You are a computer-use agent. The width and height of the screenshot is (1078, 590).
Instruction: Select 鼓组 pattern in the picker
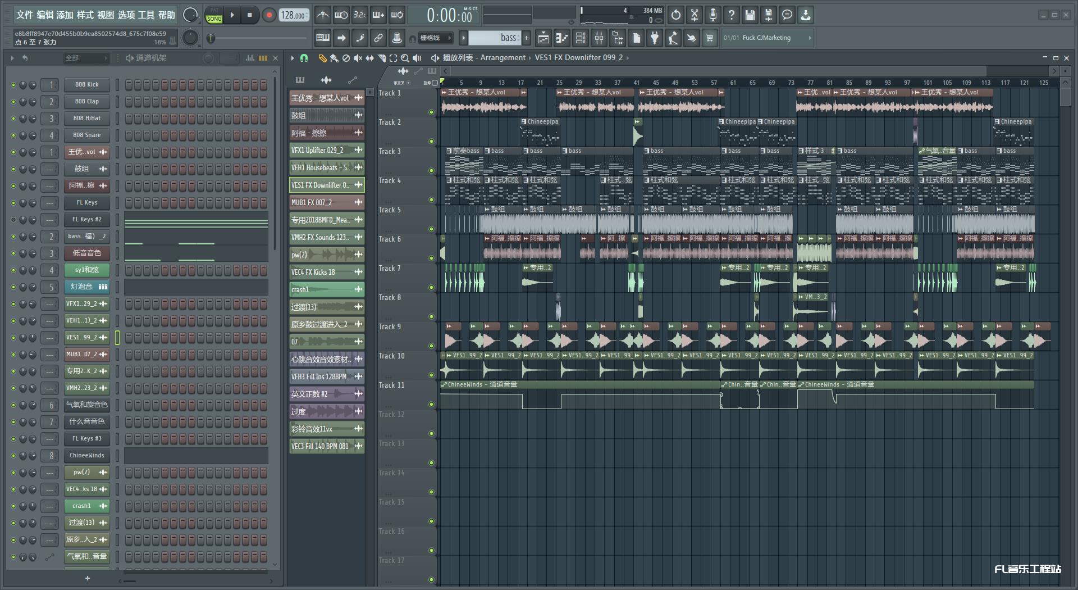coord(326,115)
